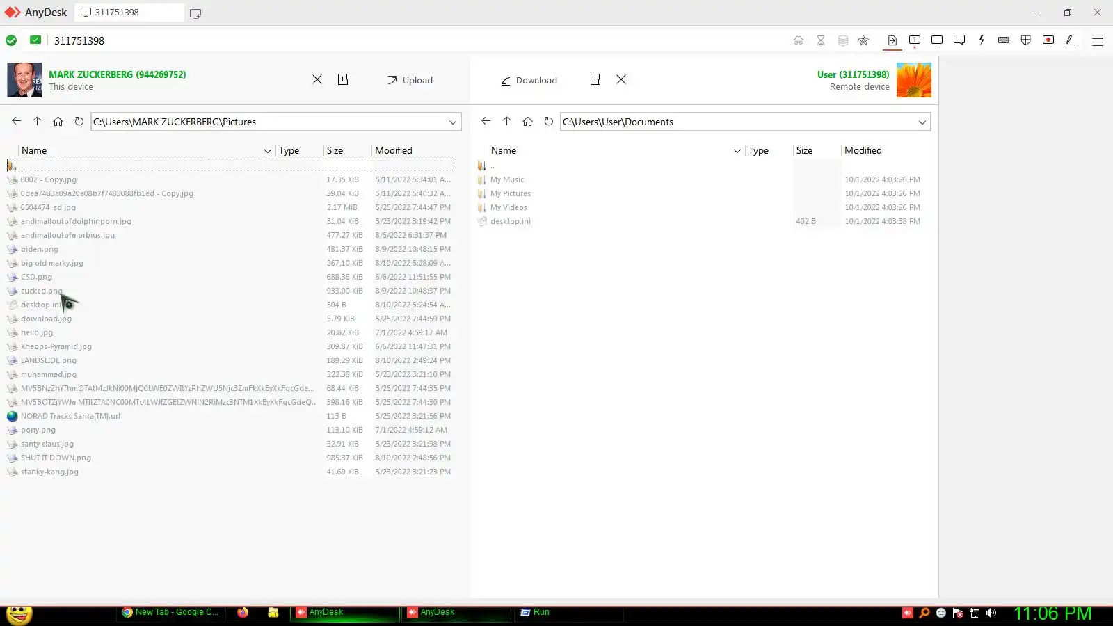Switch to the Google Chrome taskbar window
This screenshot has width=1113, height=626.
(171, 612)
